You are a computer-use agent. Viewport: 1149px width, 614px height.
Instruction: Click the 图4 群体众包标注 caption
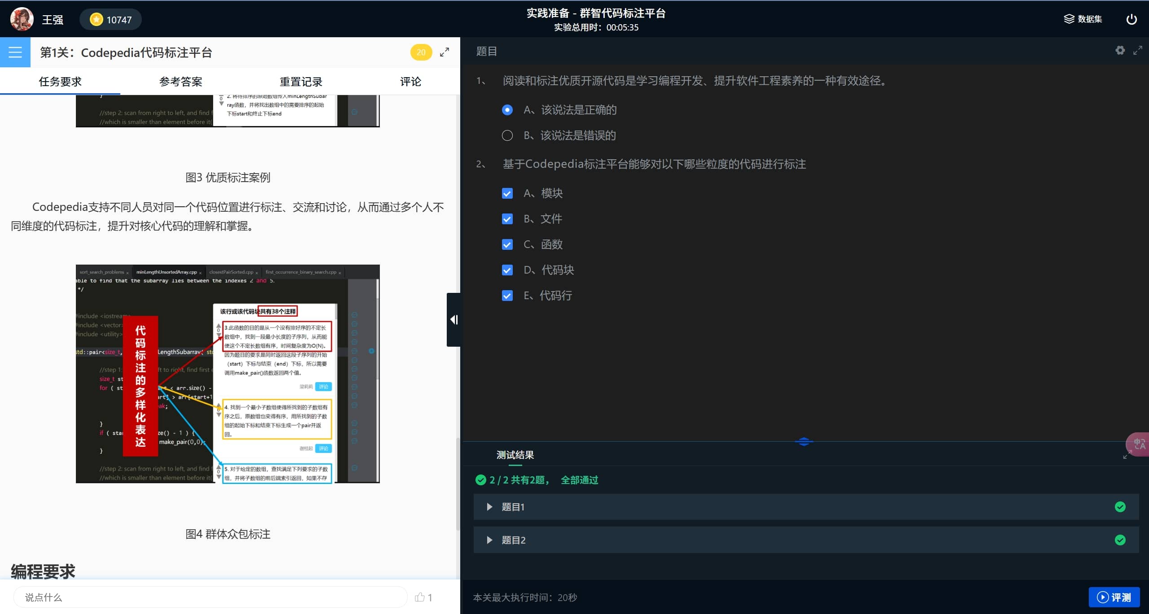pos(228,534)
